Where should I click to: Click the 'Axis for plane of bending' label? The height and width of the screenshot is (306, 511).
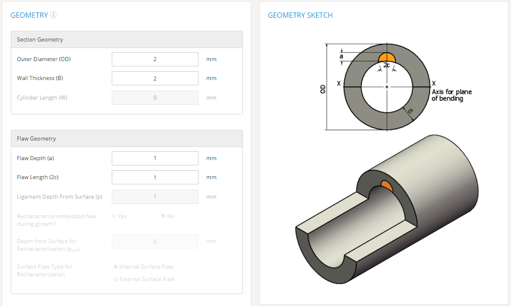(x=452, y=95)
